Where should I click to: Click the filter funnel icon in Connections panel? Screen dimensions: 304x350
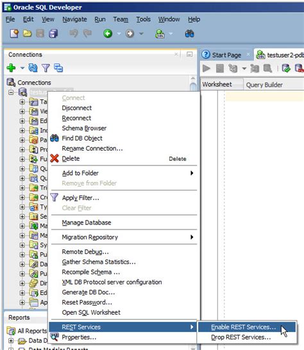46,68
